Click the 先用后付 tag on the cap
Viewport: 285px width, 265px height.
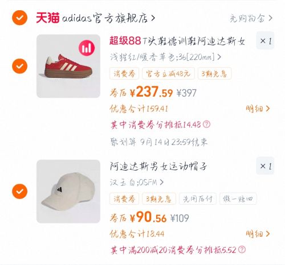click(x=198, y=198)
